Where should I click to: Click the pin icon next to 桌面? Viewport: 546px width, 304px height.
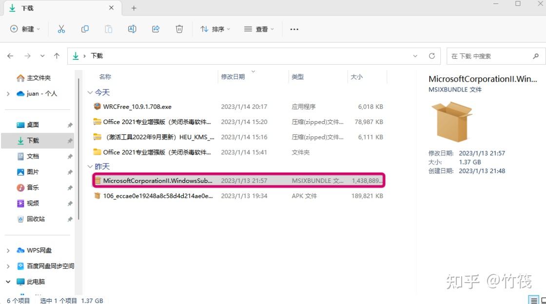[70, 125]
